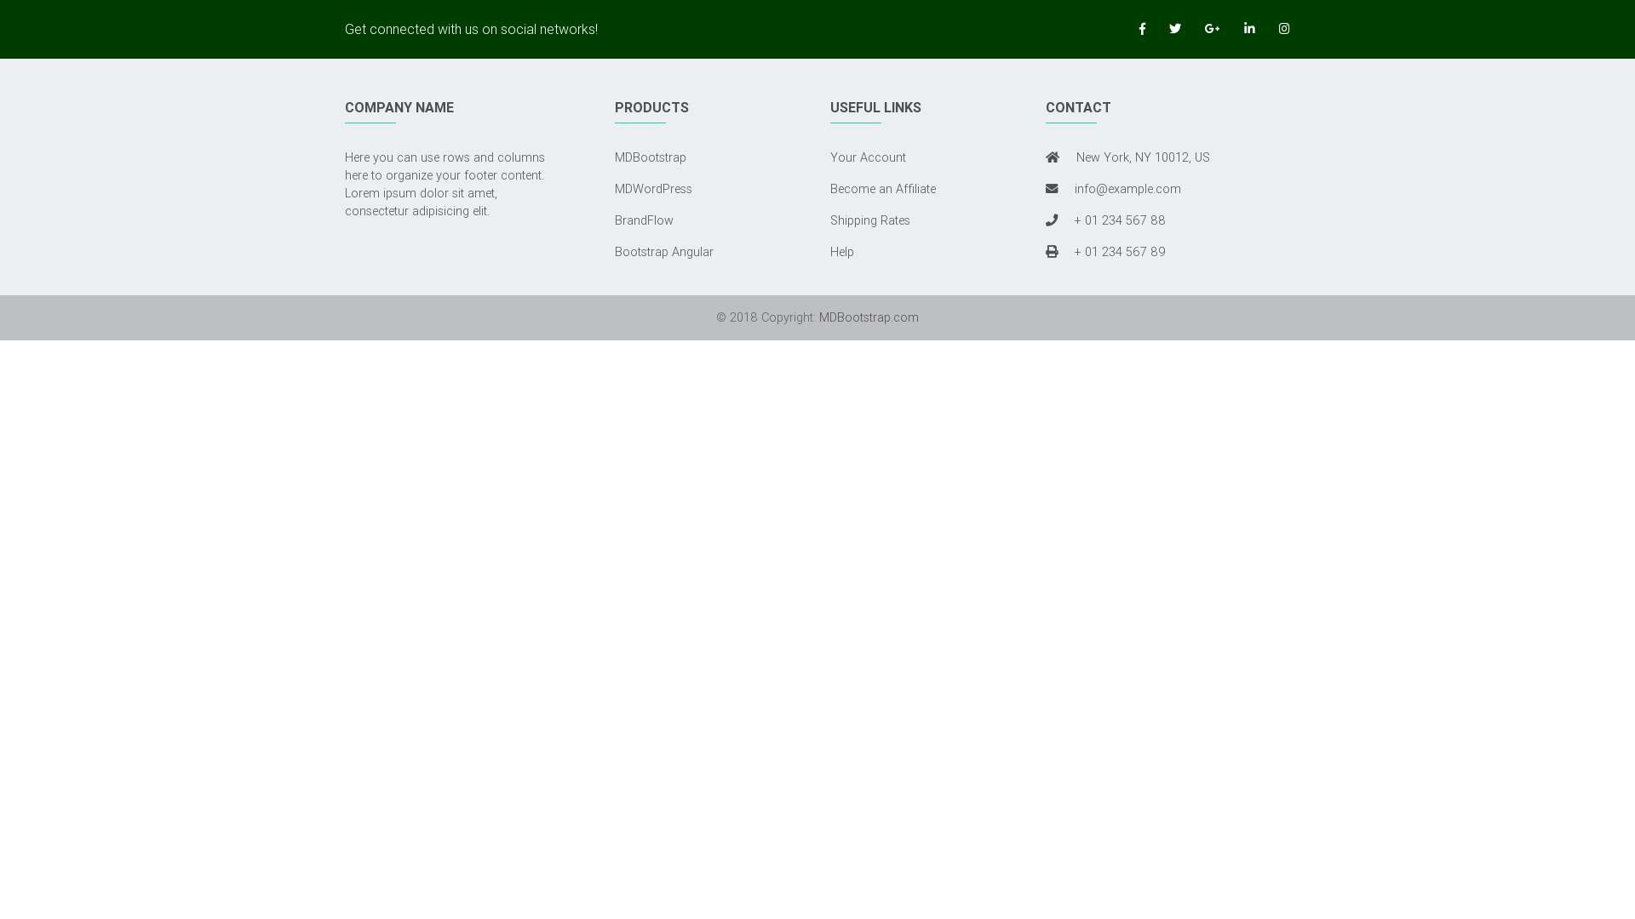Open the Twitter social icon
This screenshot has width=1635, height=919.
[1175, 29]
